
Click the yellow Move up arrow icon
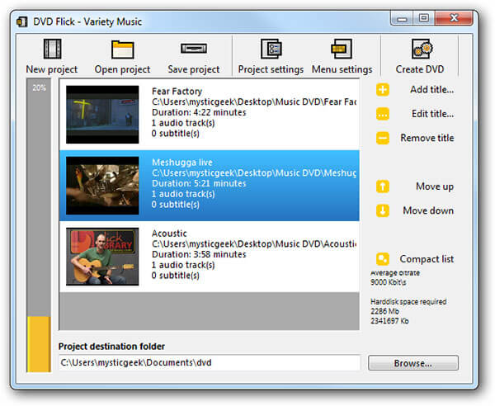click(x=383, y=186)
